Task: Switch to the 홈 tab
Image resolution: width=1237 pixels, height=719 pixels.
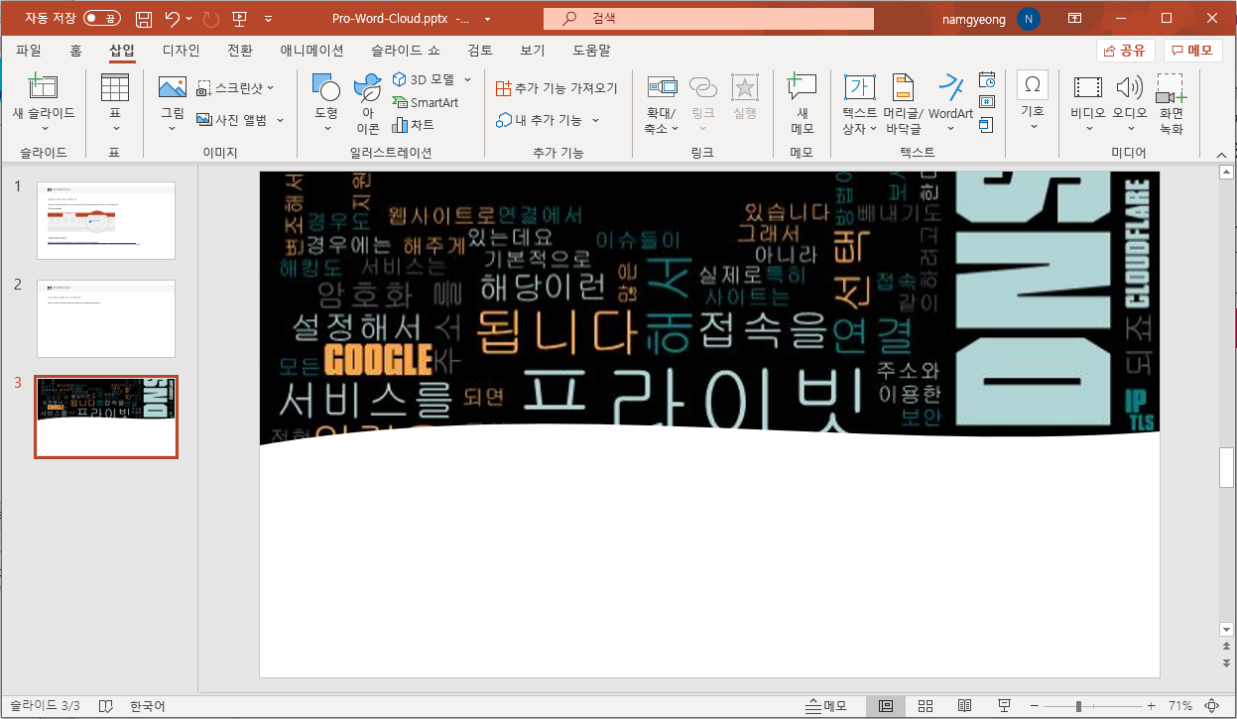Action: pos(75,51)
